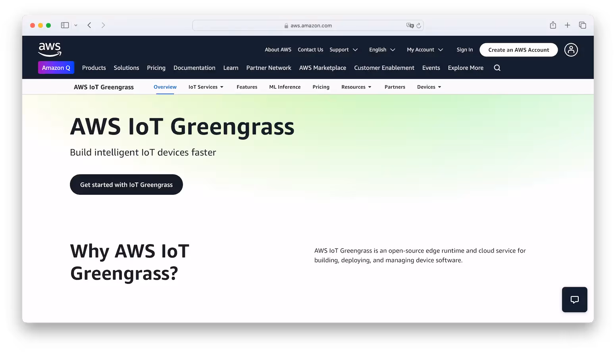
Task: Toggle Safari sidebar icon
Action: tap(65, 25)
